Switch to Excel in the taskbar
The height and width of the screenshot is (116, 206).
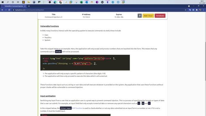tap(81, 2)
